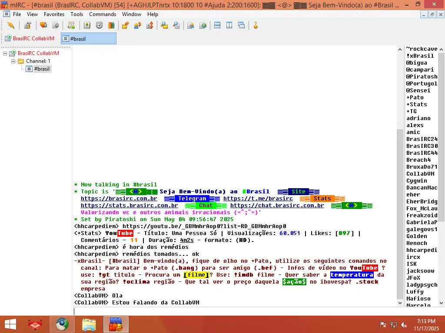The height and width of the screenshot is (333, 445).
Task: Open the Window menu
Action: pos(131,14)
